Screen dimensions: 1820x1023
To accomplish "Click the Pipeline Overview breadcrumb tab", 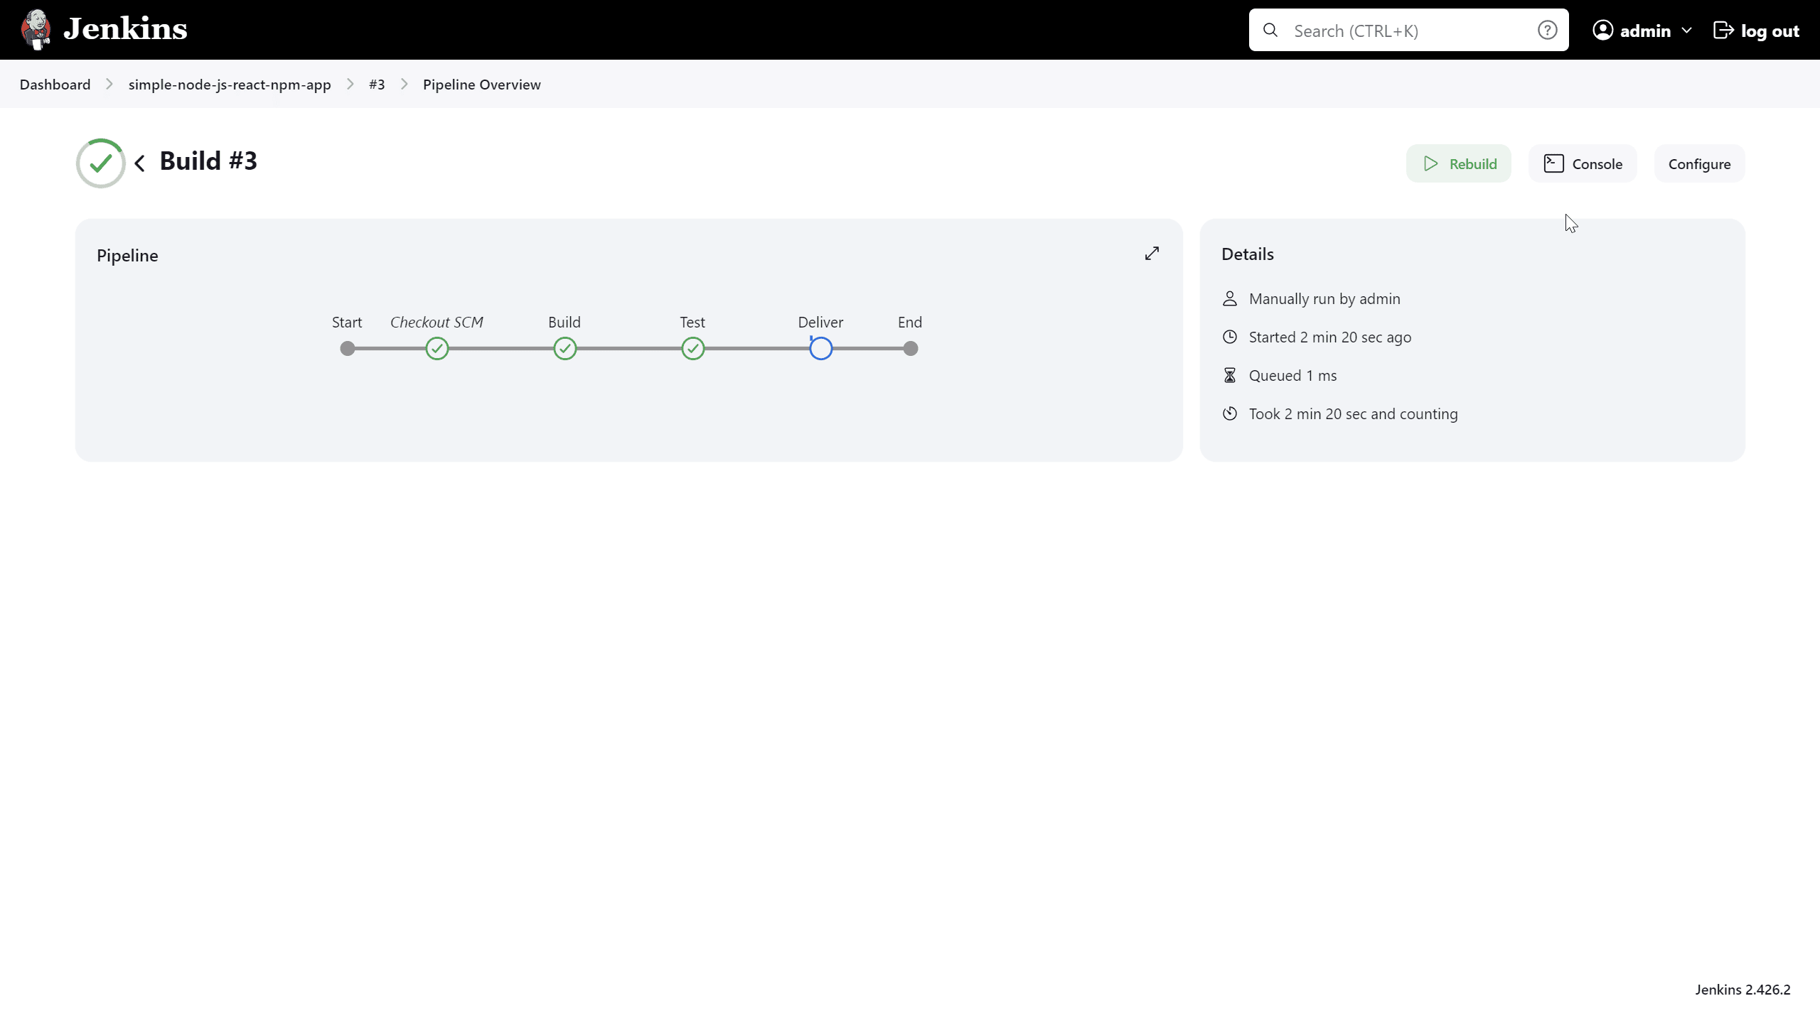I will (481, 84).
